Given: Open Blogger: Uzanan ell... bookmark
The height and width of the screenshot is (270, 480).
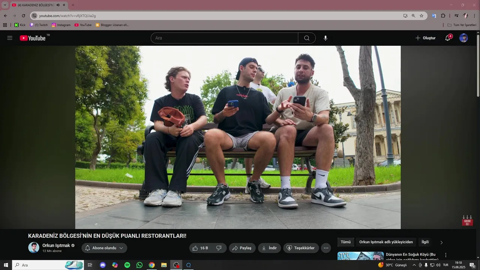Looking at the screenshot, I should click(112, 25).
